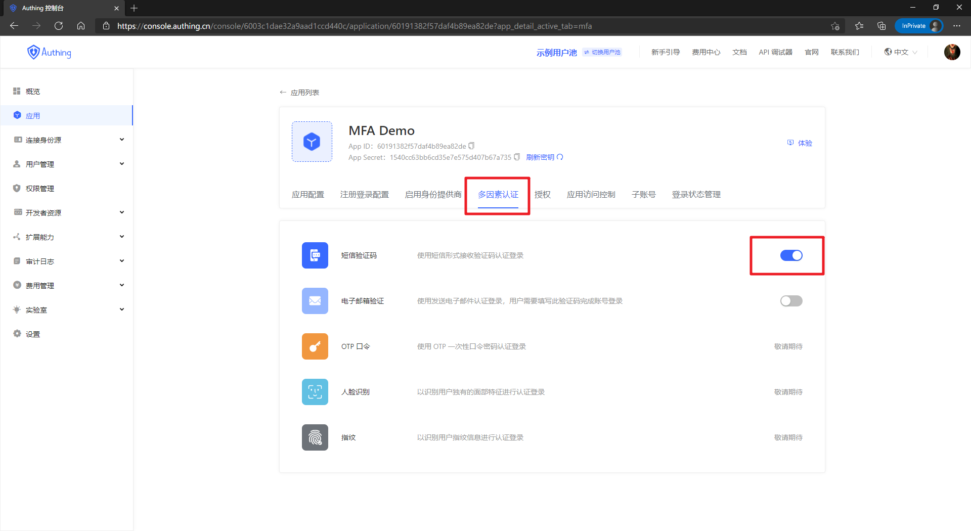This screenshot has height=531, width=971.
Task: Switch to the 应用访问控制 tab
Action: click(591, 195)
